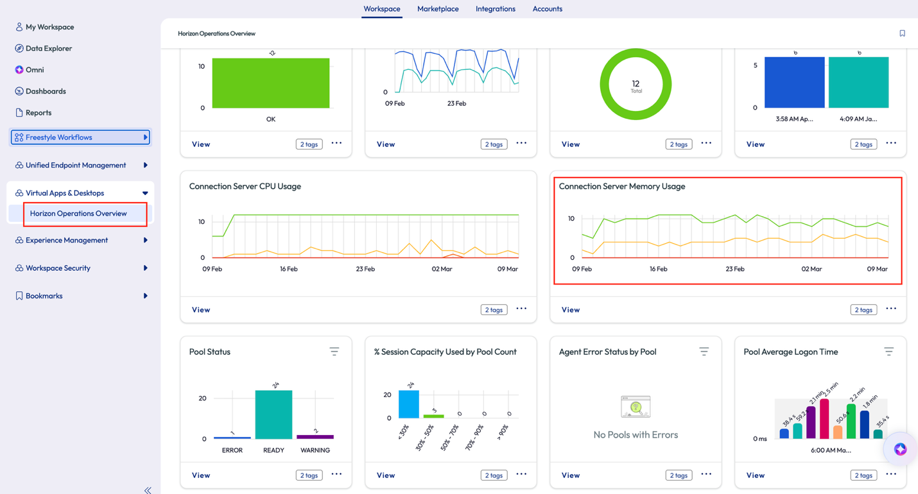Screen dimensions: 918x494
Task: Open more options on Connection Server Memory Usage
Action: click(891, 309)
